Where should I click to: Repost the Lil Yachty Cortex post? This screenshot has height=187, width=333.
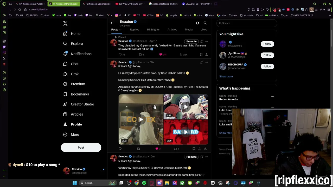(138, 149)
